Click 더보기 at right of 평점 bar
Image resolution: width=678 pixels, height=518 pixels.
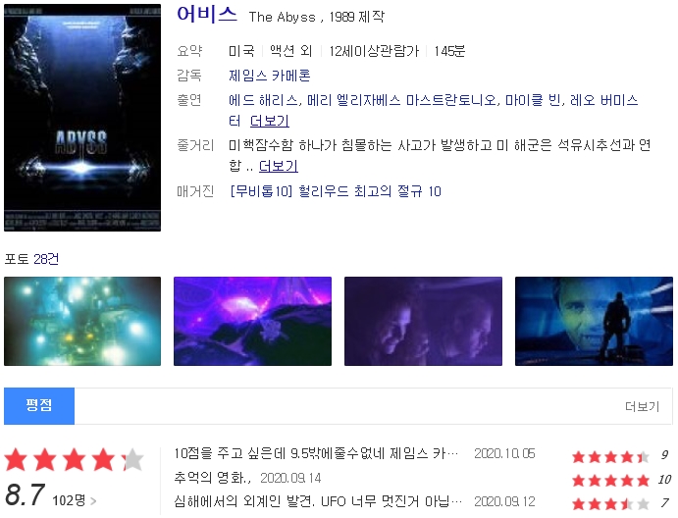pos(642,406)
